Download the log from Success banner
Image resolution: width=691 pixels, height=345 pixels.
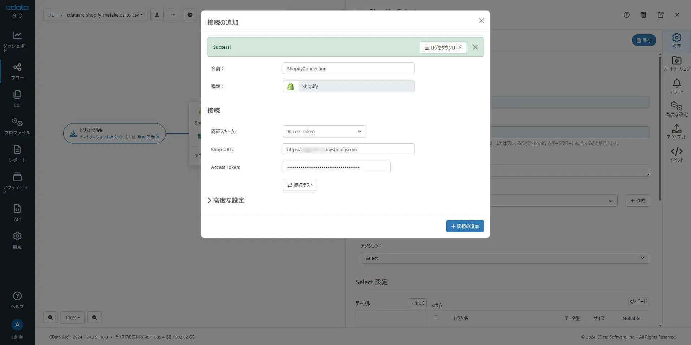click(443, 48)
